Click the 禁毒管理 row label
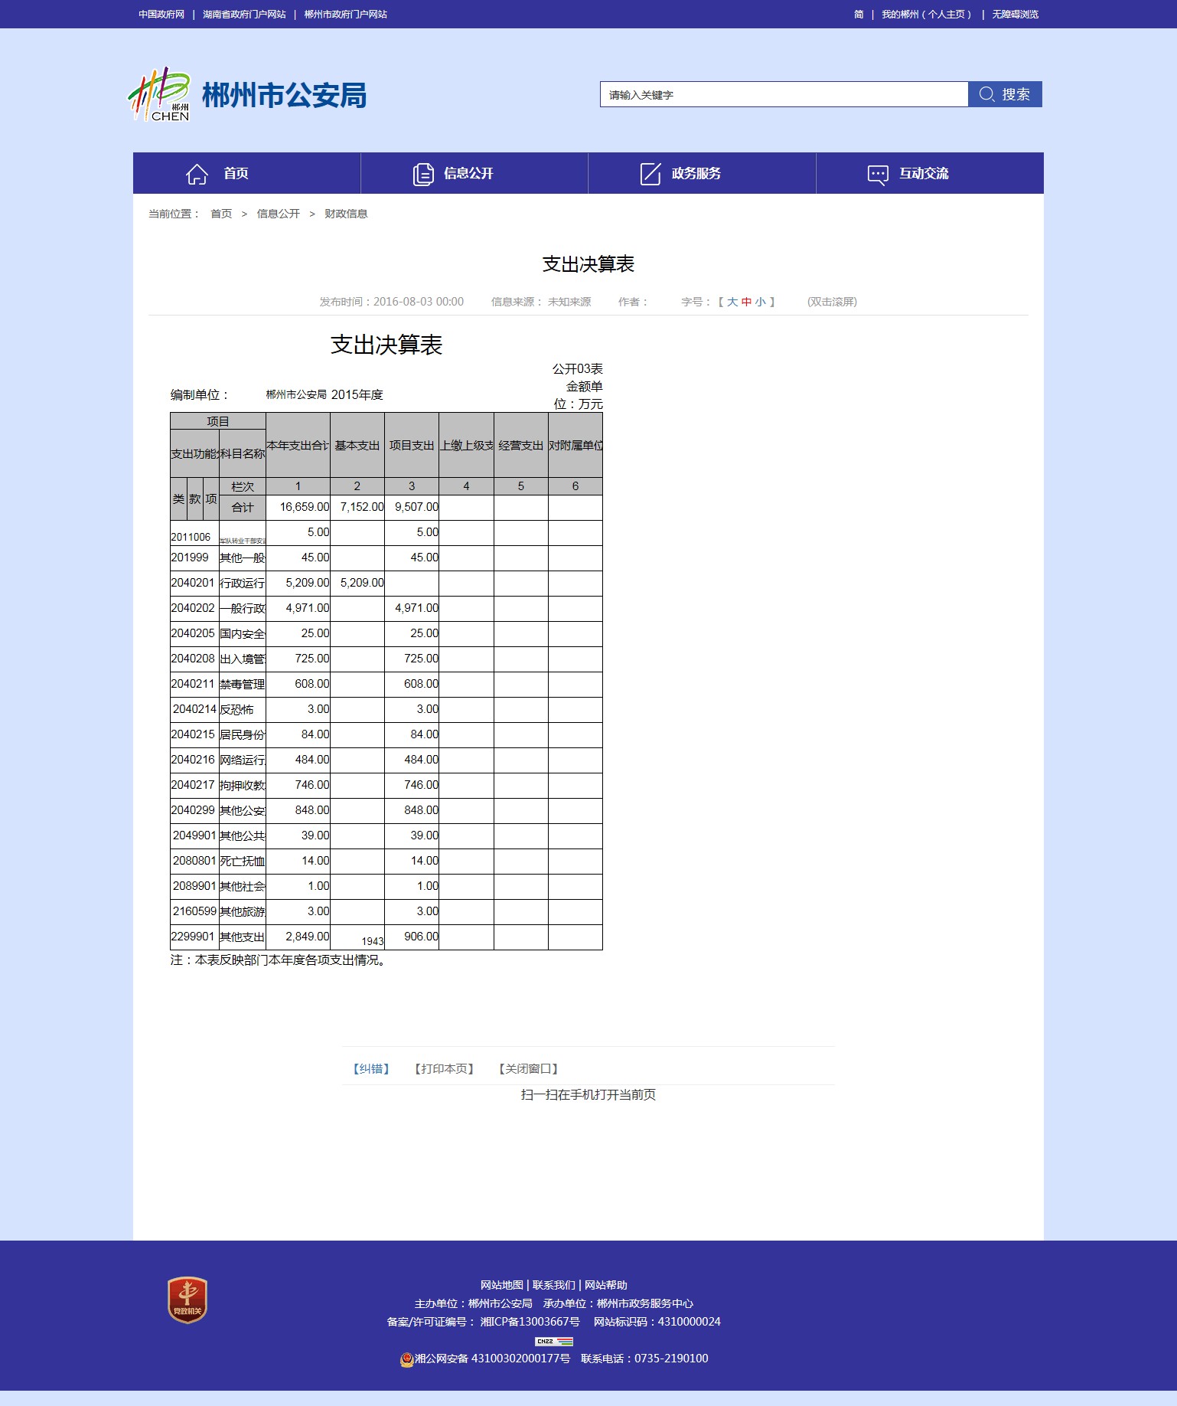 pos(242,684)
